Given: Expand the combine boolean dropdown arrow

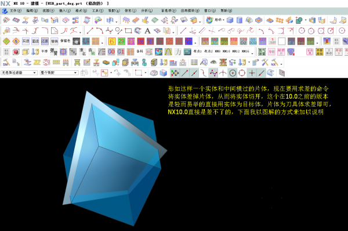Looking at the screenshot, I should 306,20.
